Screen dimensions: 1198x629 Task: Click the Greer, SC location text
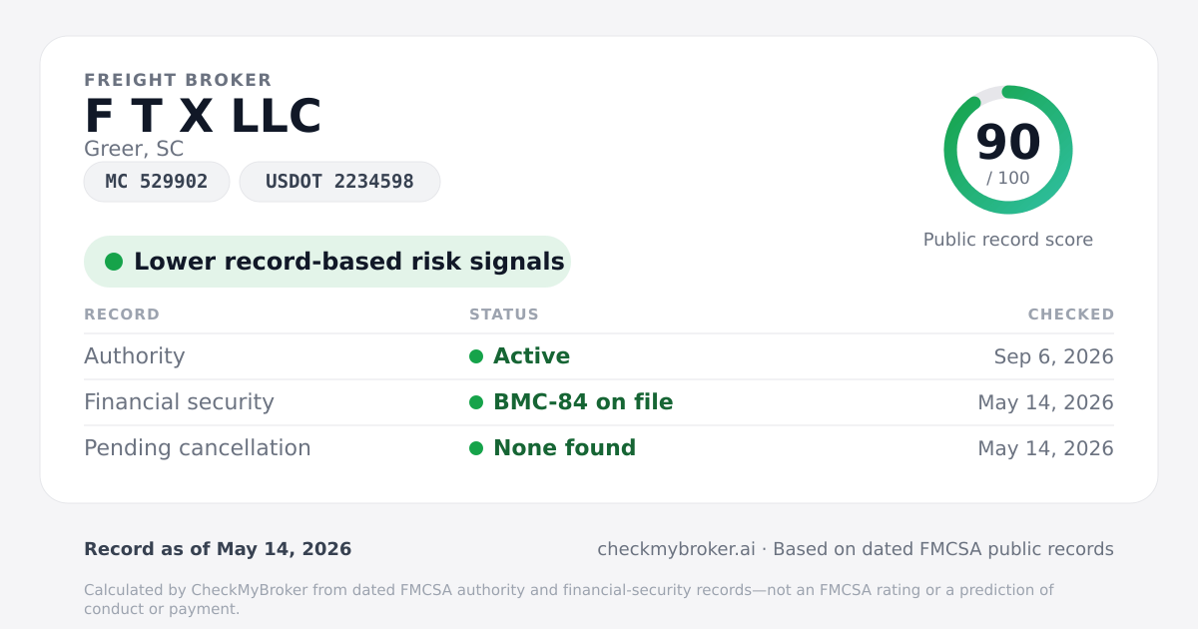coord(134,149)
